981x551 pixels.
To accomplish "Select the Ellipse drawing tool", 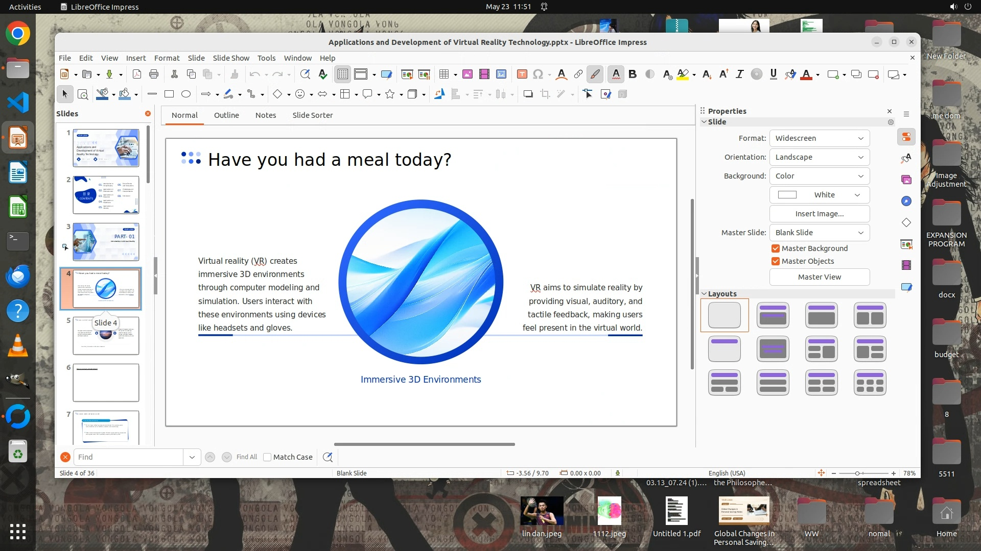I will (x=186, y=94).
